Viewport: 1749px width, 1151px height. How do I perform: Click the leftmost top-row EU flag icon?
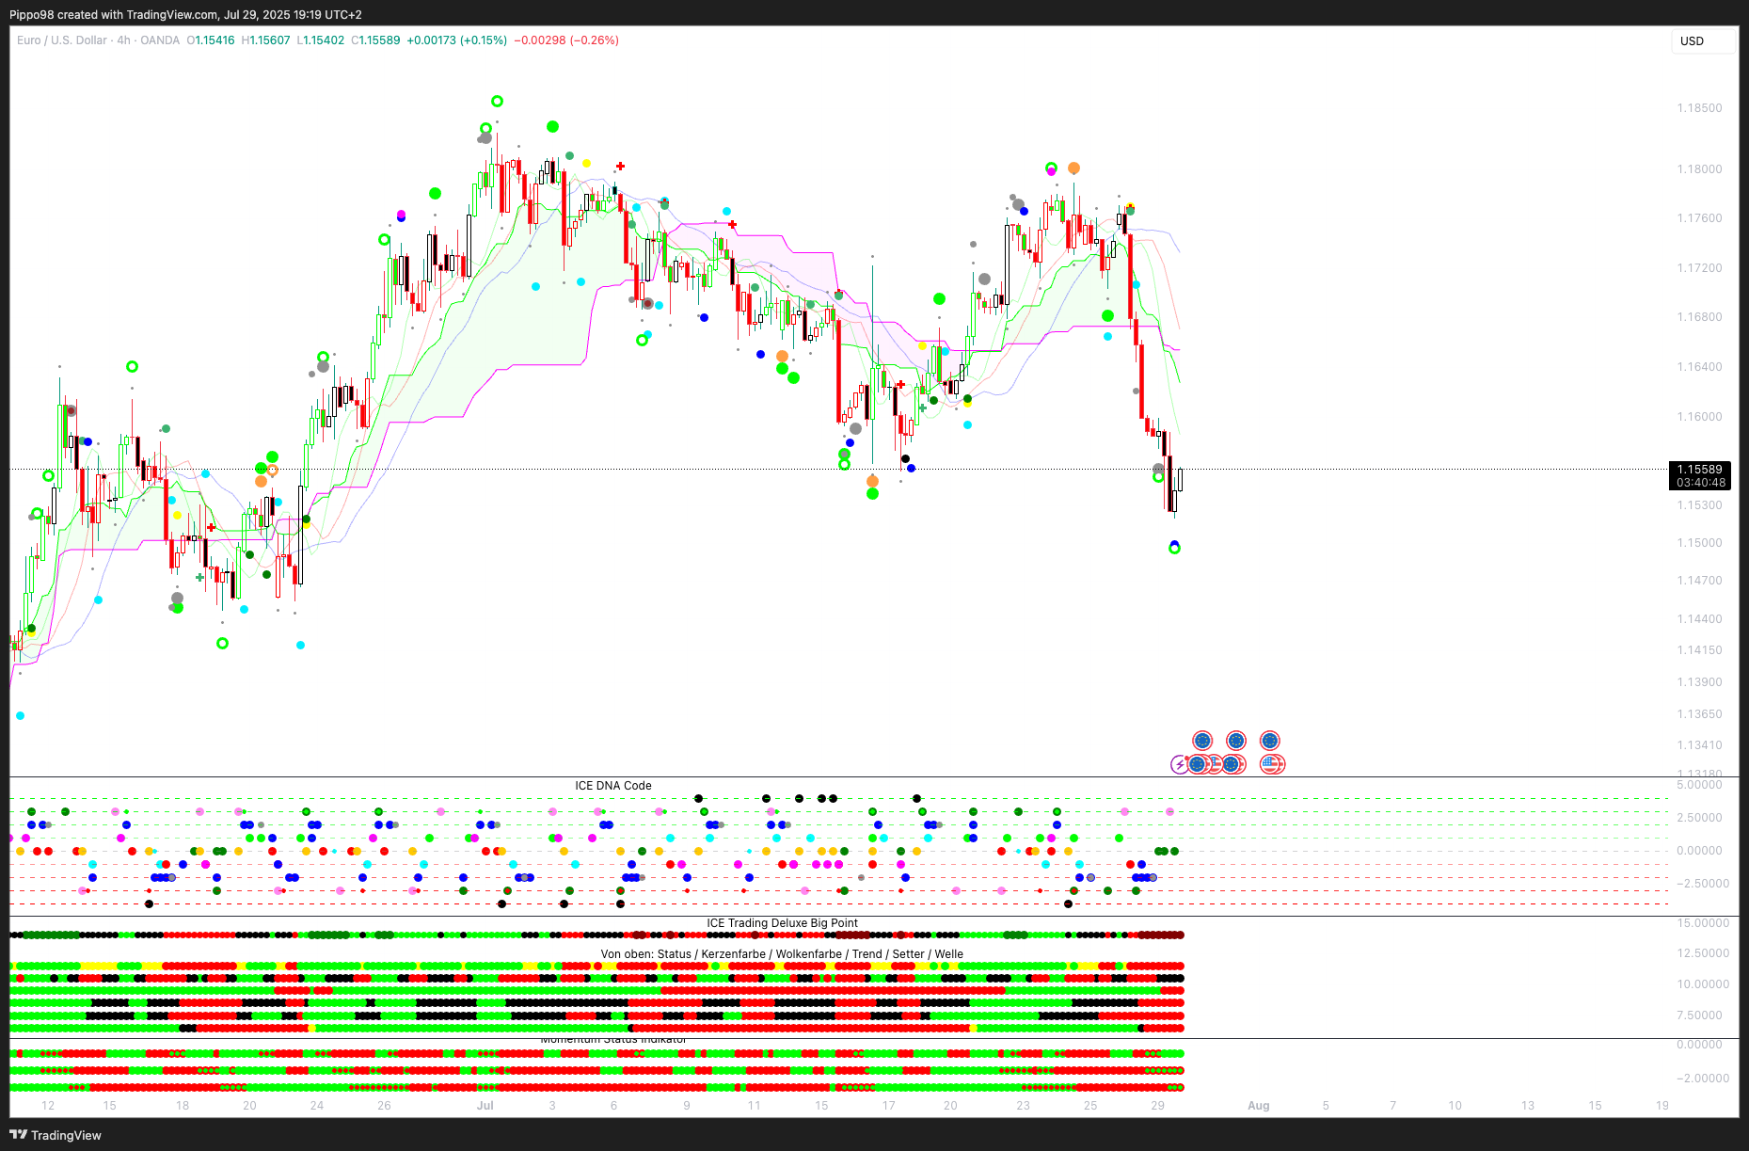point(1202,741)
